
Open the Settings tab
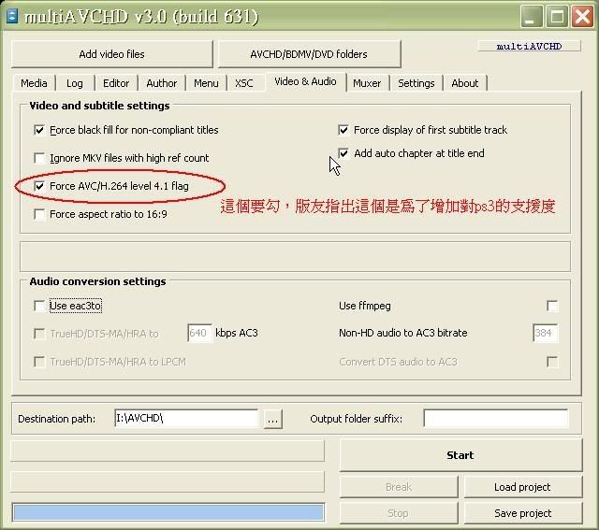[416, 83]
